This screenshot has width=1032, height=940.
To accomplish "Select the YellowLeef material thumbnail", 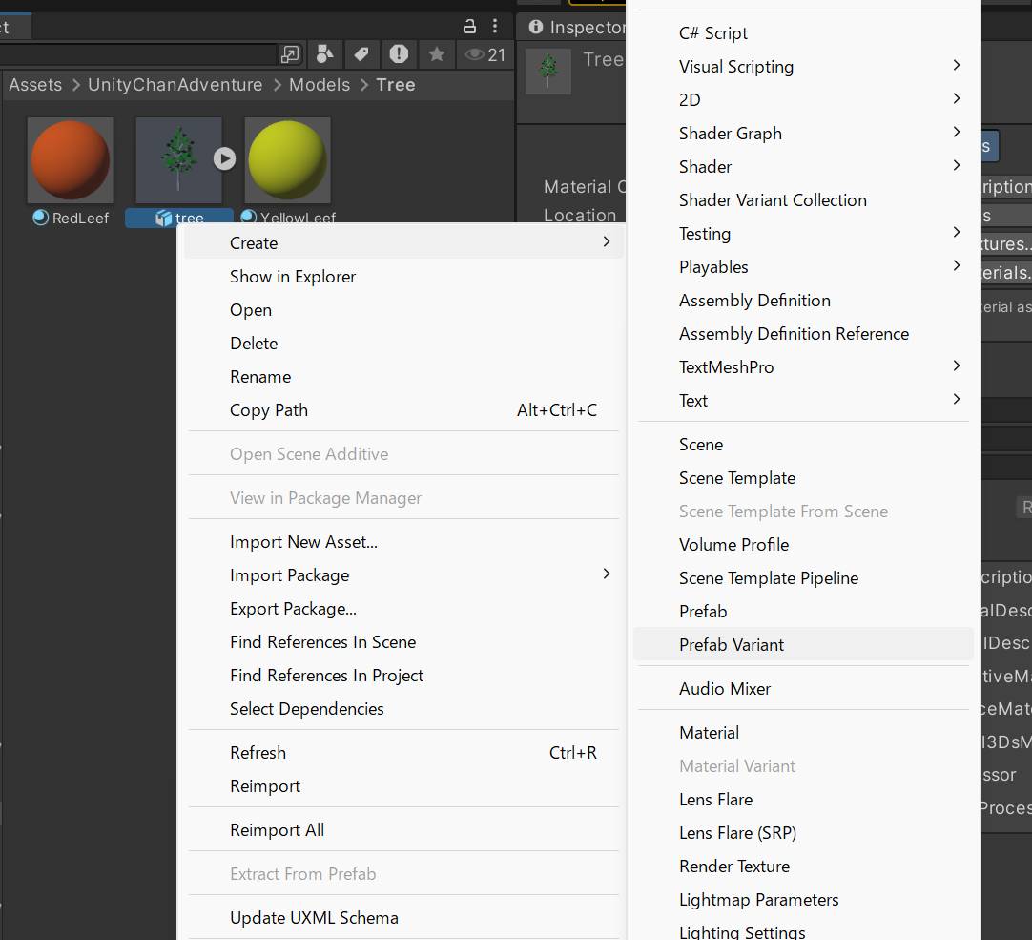I will pyautogui.click(x=287, y=159).
